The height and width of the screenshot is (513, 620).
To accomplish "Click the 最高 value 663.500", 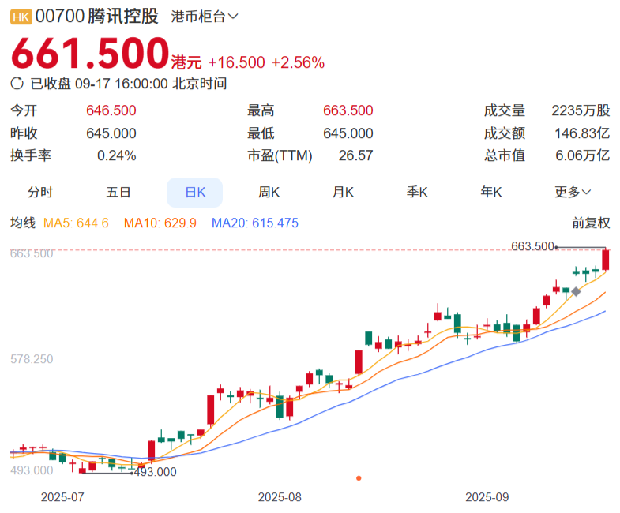I will pyautogui.click(x=348, y=110).
